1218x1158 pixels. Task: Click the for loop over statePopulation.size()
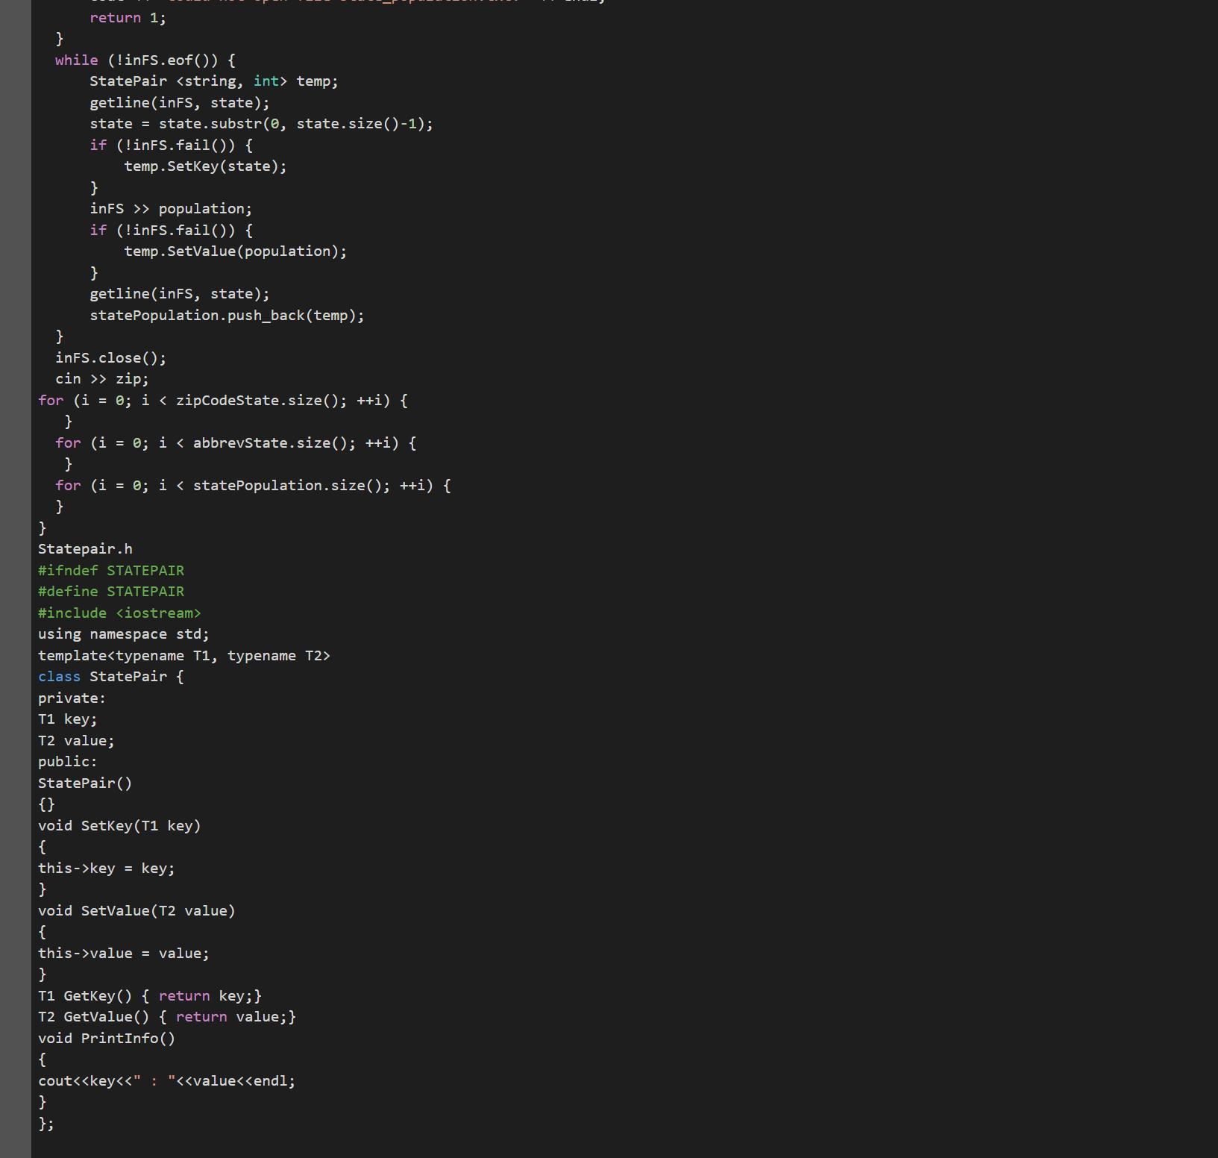pos(253,486)
